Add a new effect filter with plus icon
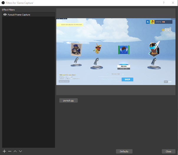178x155 pixels. [4, 151]
